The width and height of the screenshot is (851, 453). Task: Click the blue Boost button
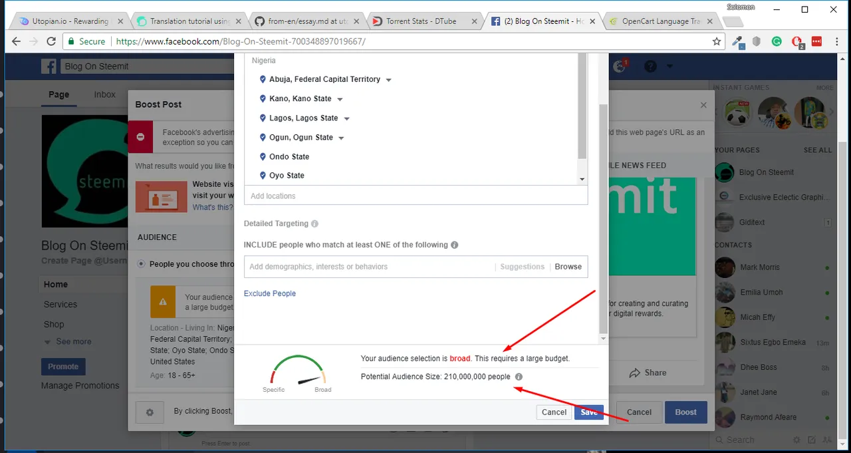click(x=685, y=412)
